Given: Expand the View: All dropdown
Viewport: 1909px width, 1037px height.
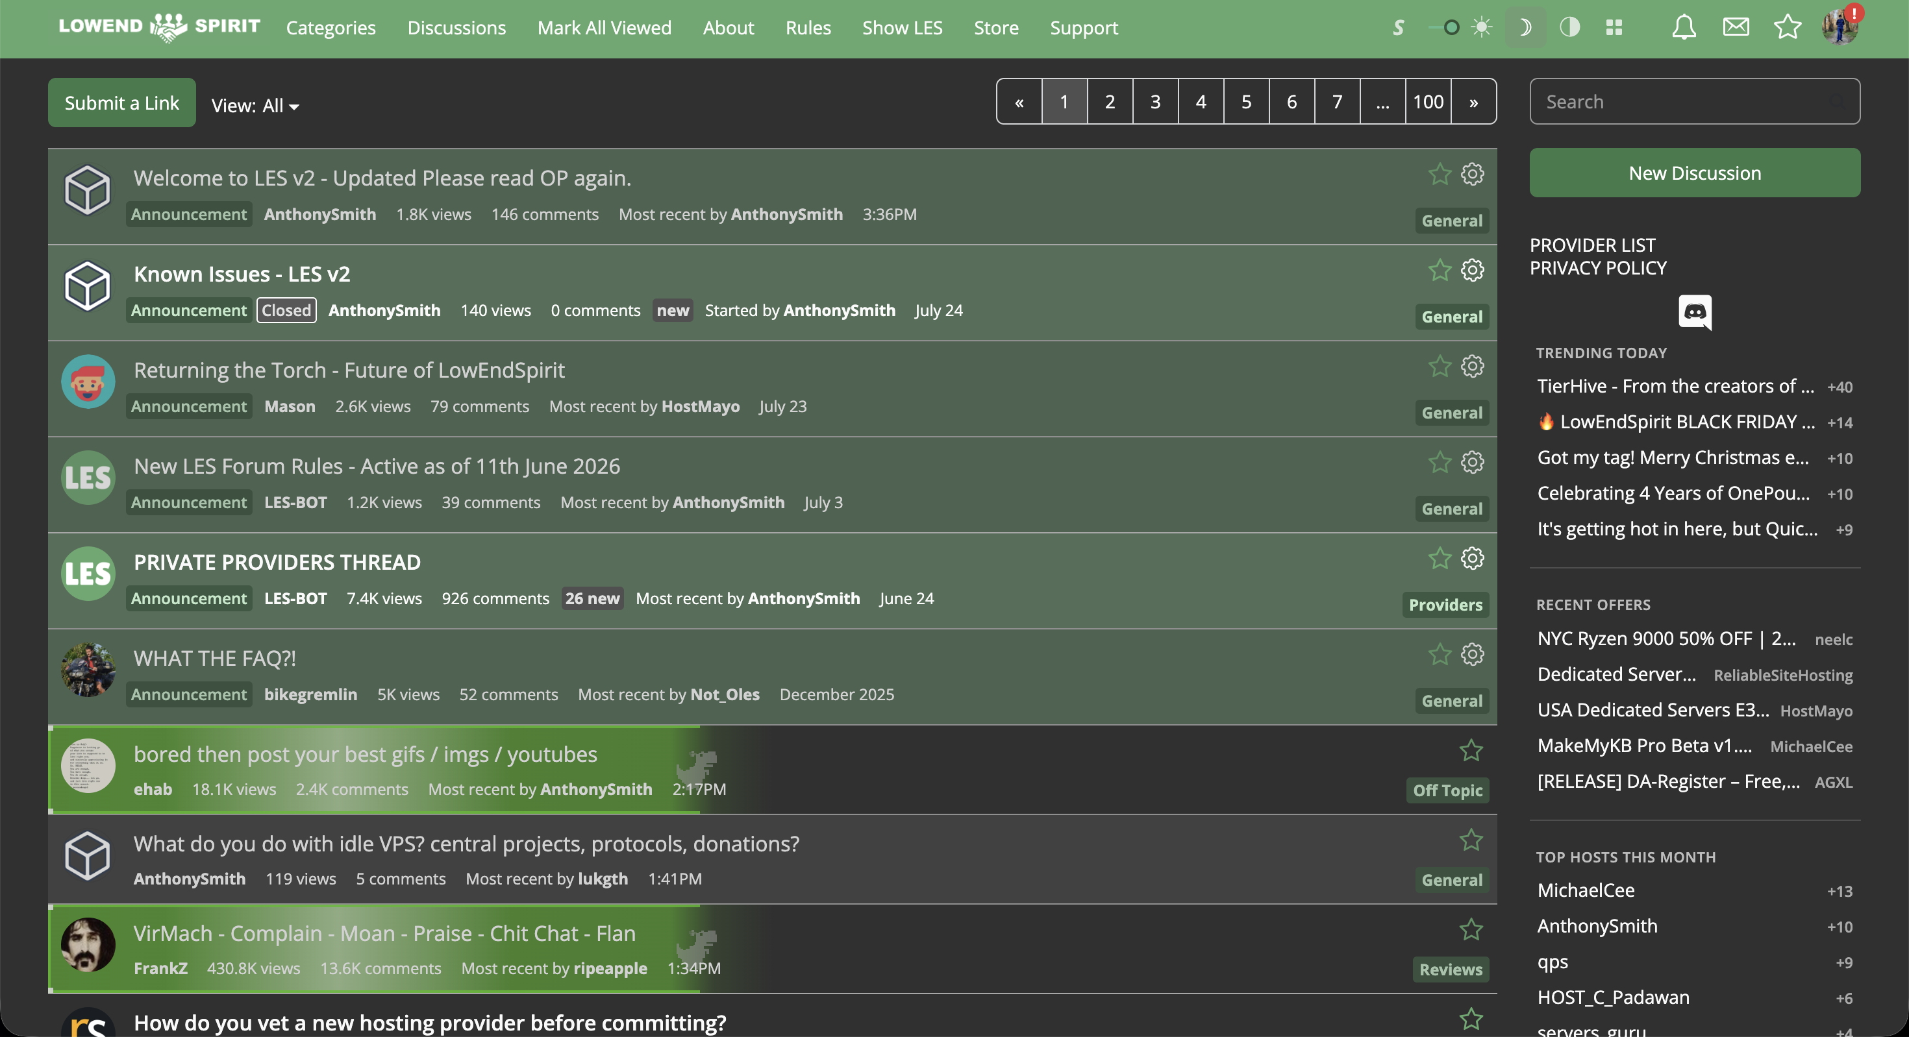Looking at the screenshot, I should tap(255, 105).
